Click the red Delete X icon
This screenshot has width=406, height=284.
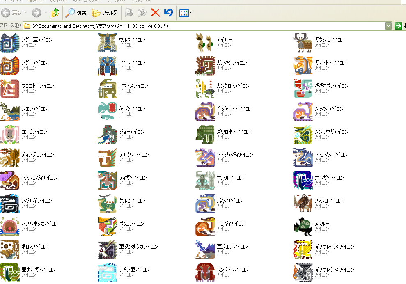tap(155, 12)
